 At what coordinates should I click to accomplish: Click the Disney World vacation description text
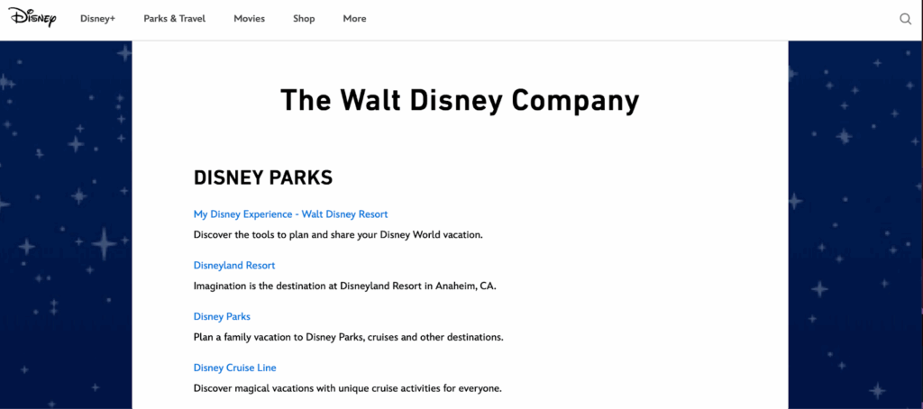point(338,235)
